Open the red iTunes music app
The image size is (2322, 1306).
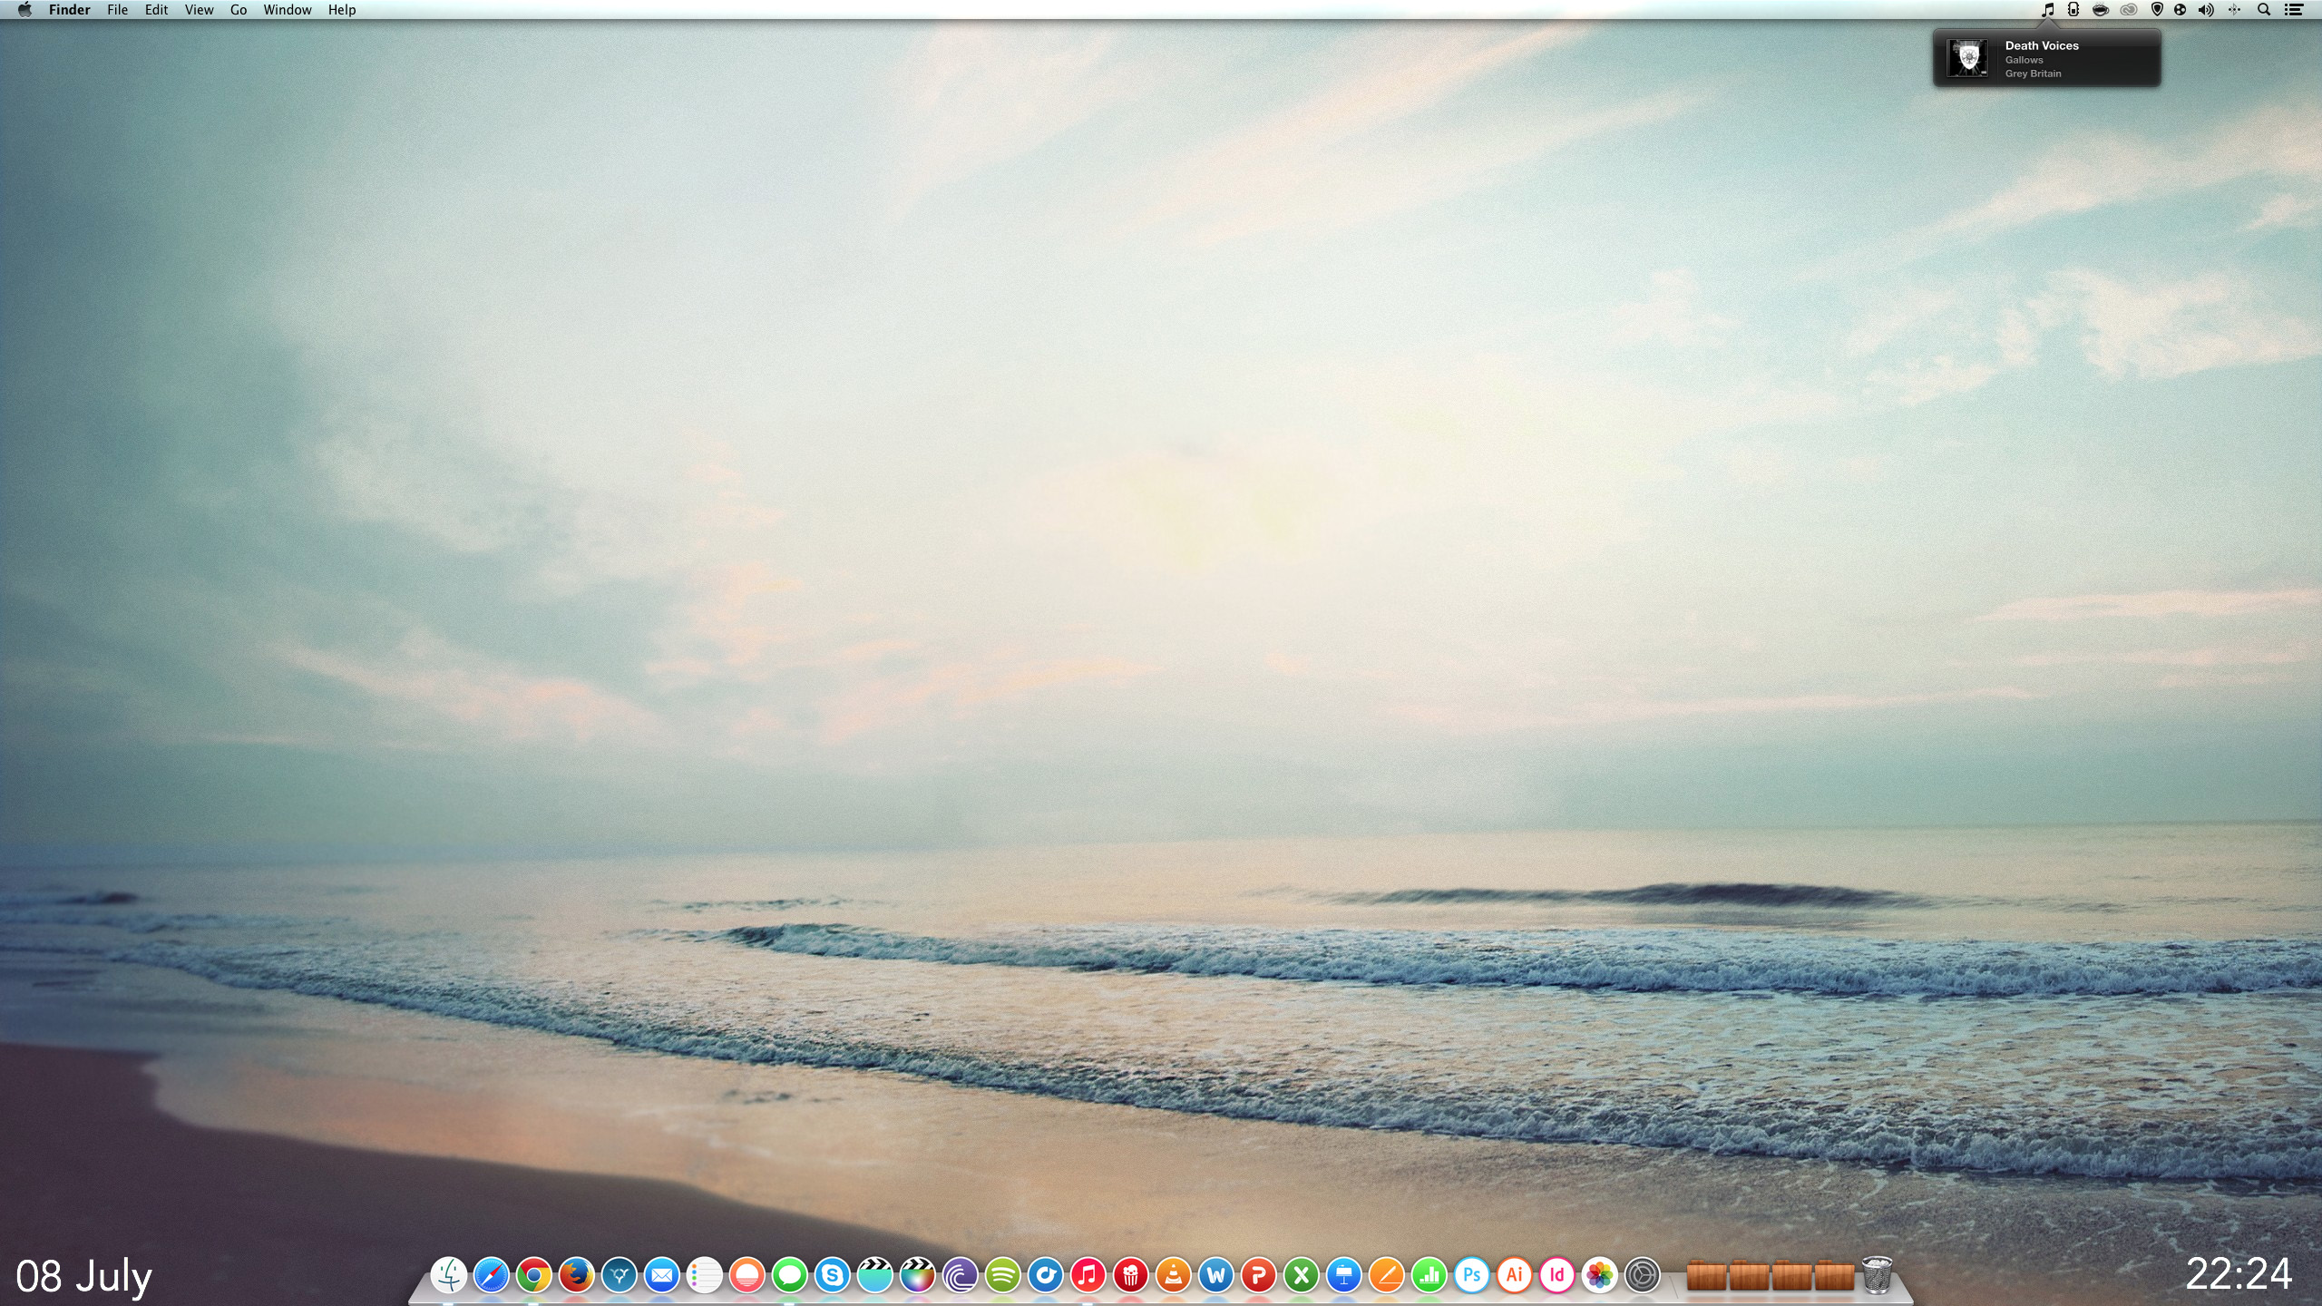click(x=1088, y=1275)
